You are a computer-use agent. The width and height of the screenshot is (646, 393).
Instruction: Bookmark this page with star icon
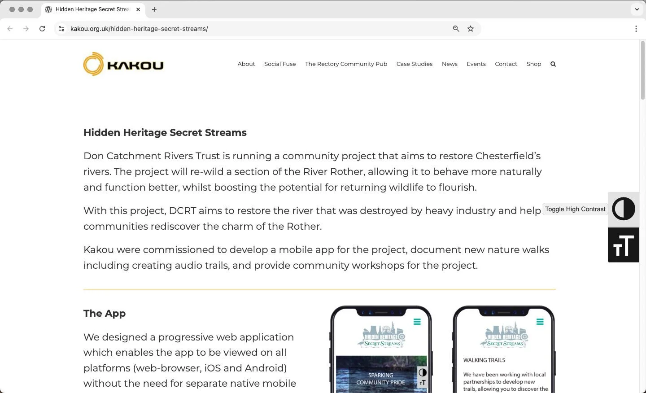471,29
